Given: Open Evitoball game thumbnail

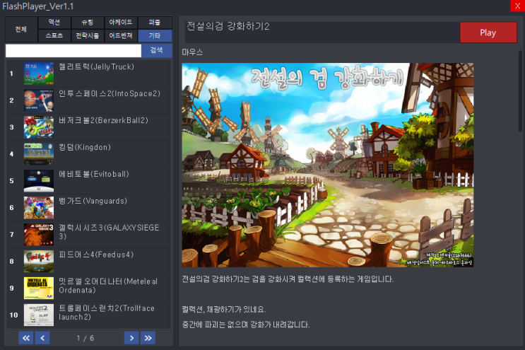Looking at the screenshot, I should [x=39, y=180].
